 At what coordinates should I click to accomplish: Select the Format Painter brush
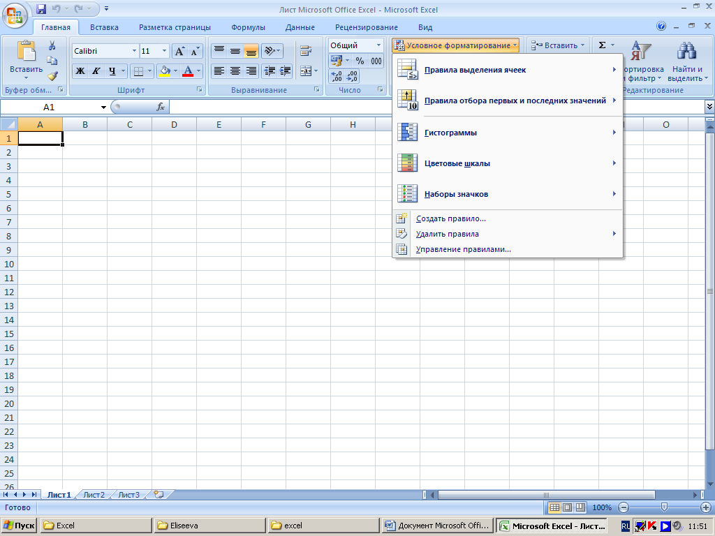point(52,75)
